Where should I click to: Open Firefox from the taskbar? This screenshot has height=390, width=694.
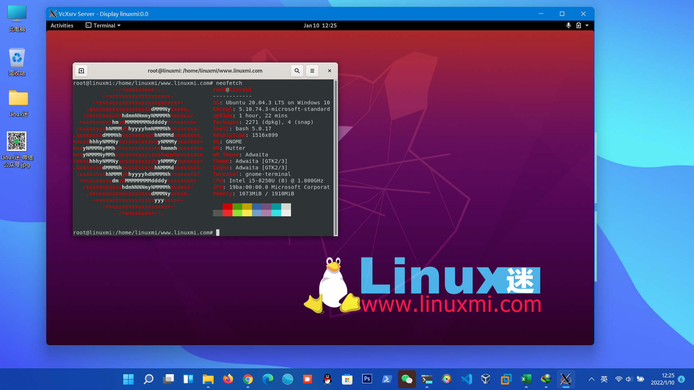click(x=228, y=379)
